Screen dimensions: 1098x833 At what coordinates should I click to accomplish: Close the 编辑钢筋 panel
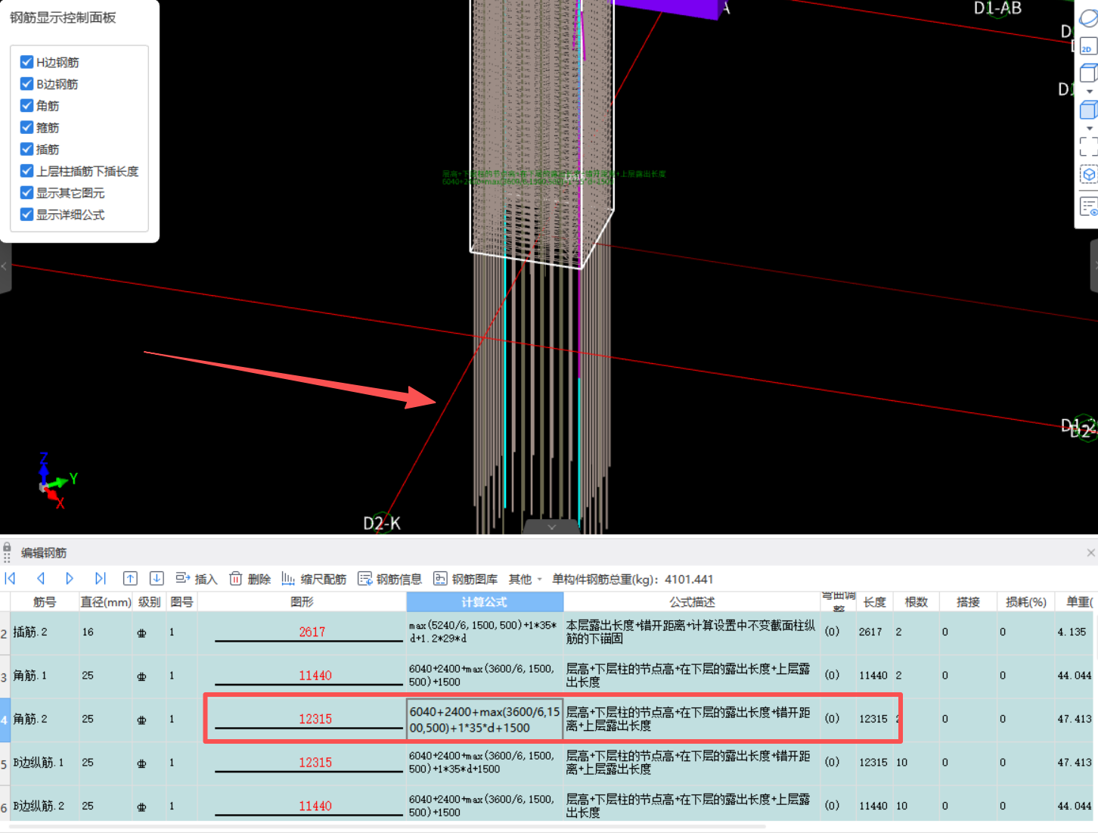pyautogui.click(x=1090, y=553)
